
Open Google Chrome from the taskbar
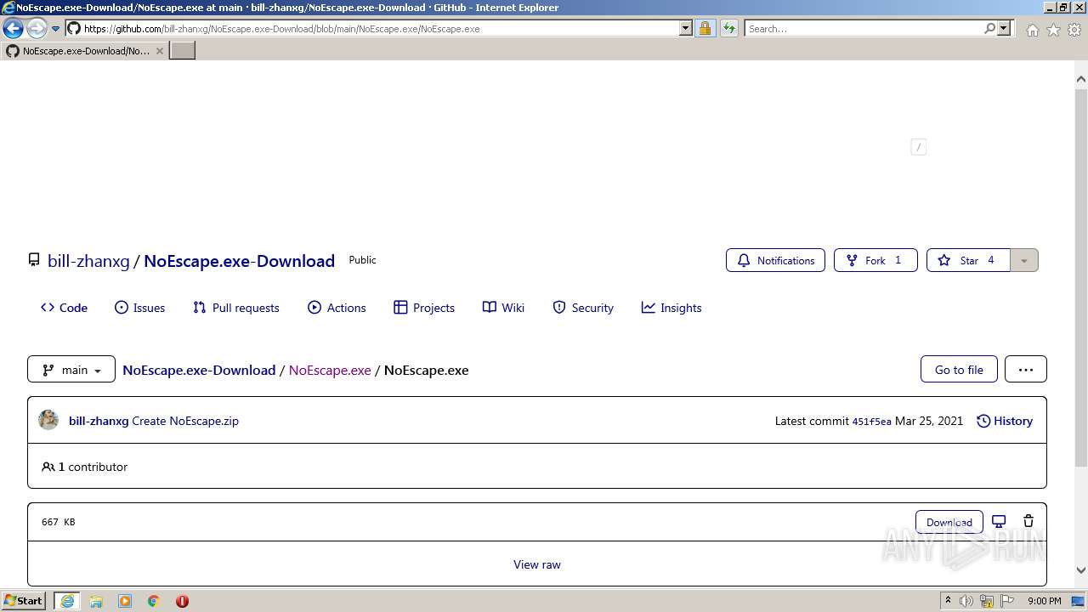pyautogui.click(x=154, y=601)
